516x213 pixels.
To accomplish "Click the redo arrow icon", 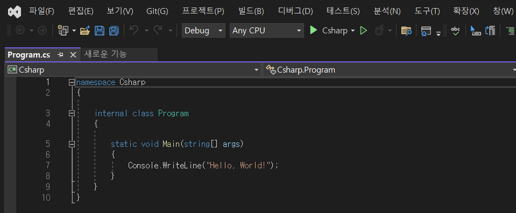I will pyautogui.click(x=158, y=30).
